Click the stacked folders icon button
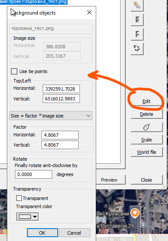This screenshot has width=168, height=241. tap(137, 5)
